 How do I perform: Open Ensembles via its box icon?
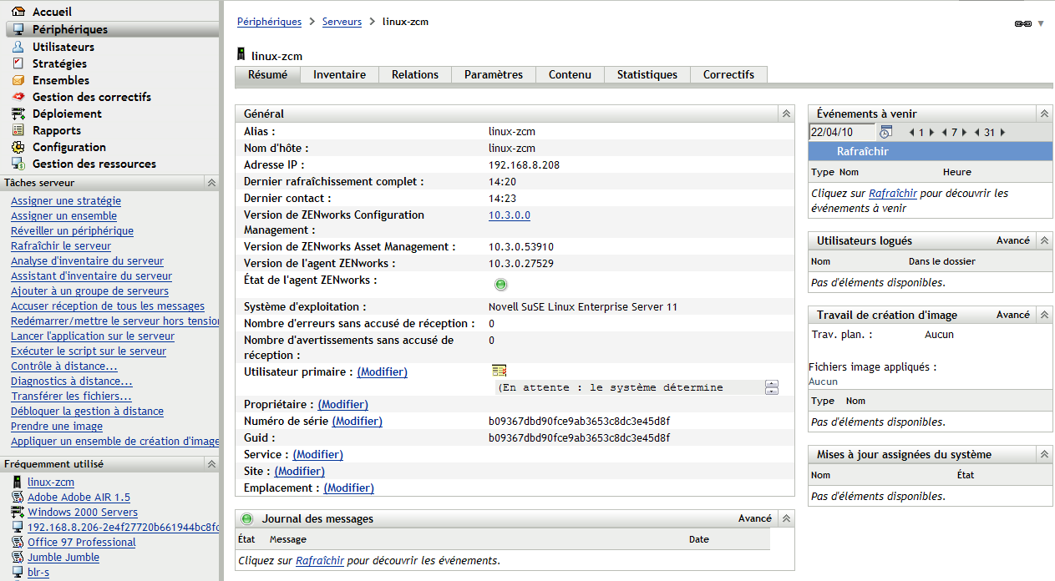click(x=18, y=80)
